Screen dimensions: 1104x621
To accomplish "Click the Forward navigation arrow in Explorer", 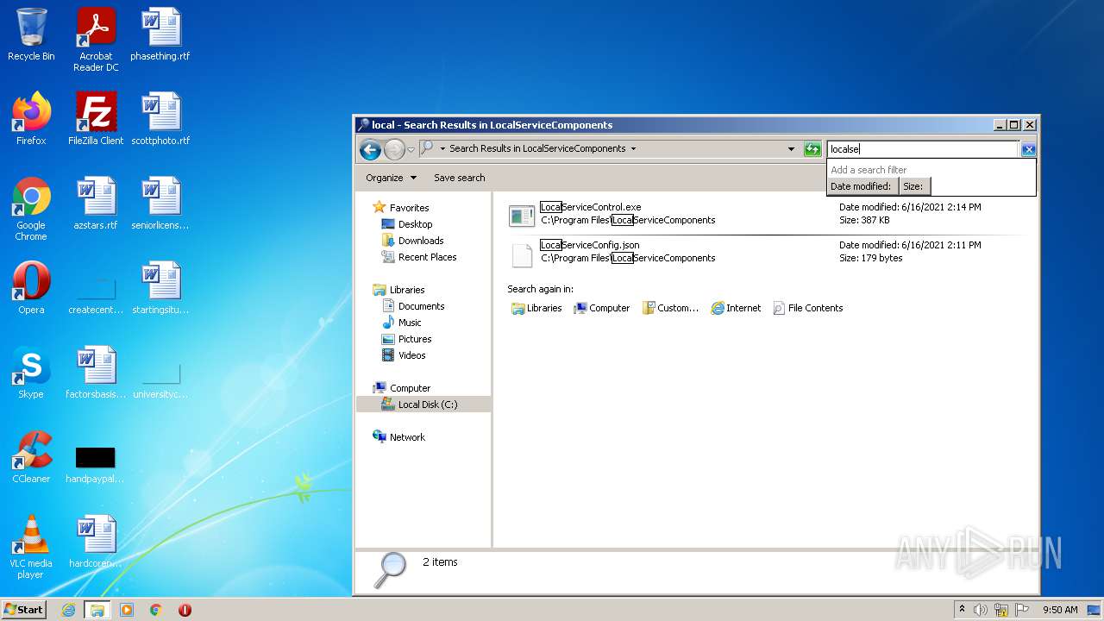I will 394,149.
